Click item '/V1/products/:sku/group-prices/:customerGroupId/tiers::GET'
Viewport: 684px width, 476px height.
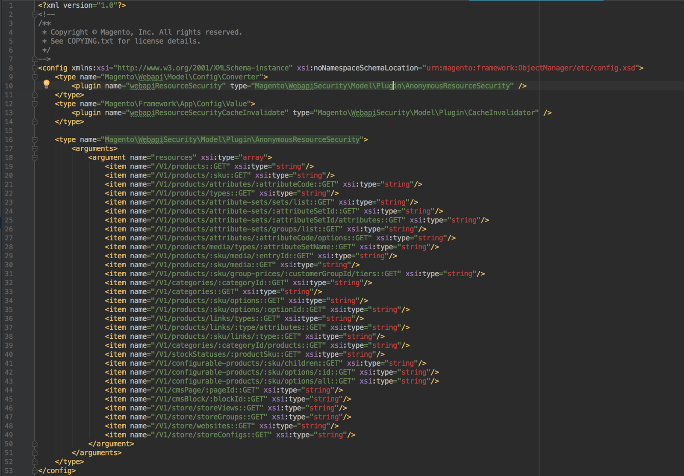[276, 274]
